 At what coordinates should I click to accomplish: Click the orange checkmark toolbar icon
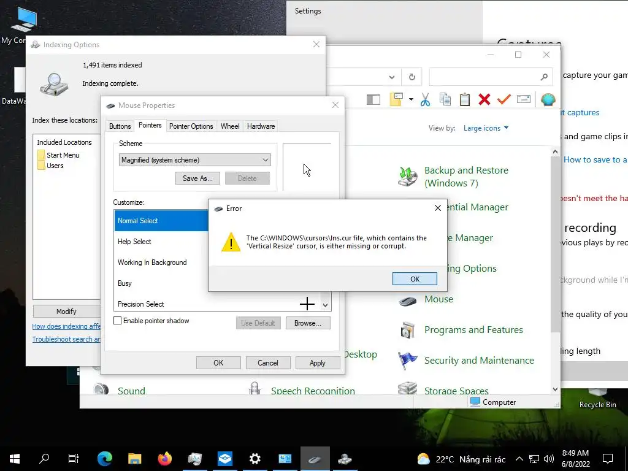504,99
